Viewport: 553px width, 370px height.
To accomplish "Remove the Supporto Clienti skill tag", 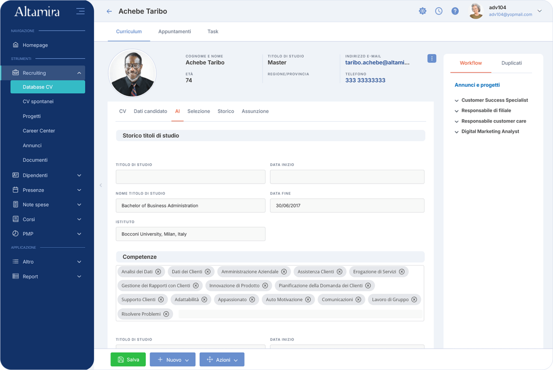I will 161,300.
